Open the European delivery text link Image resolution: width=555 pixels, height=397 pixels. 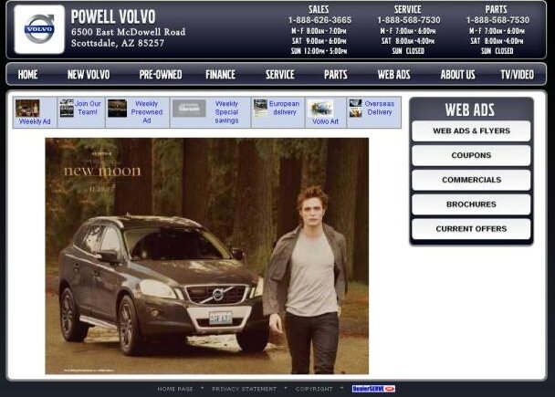(x=284, y=108)
